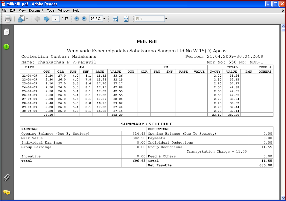Go to the next page arrow

click(x=46, y=19)
